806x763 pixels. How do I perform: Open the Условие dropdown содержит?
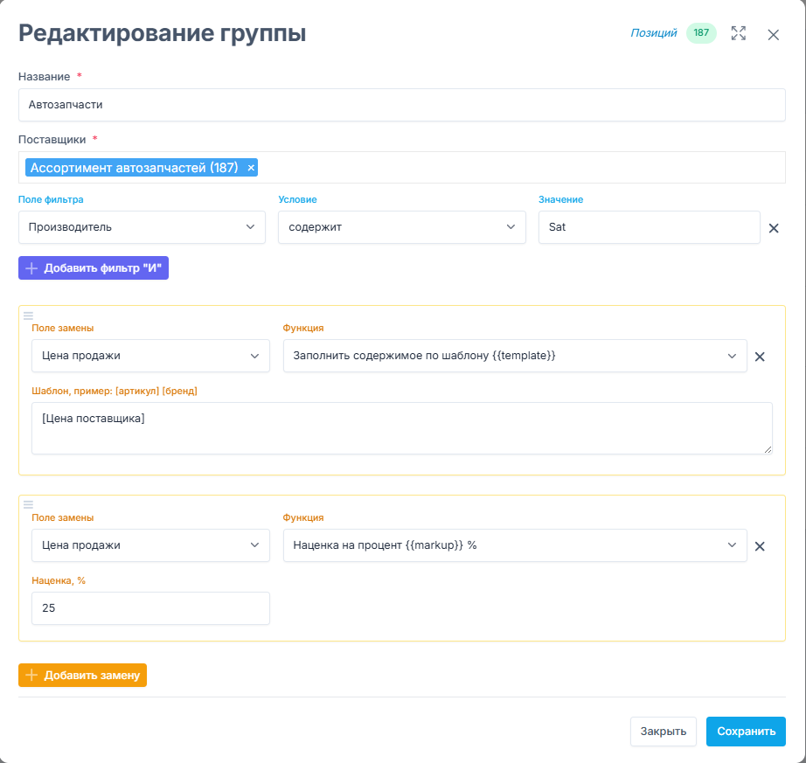tap(401, 227)
